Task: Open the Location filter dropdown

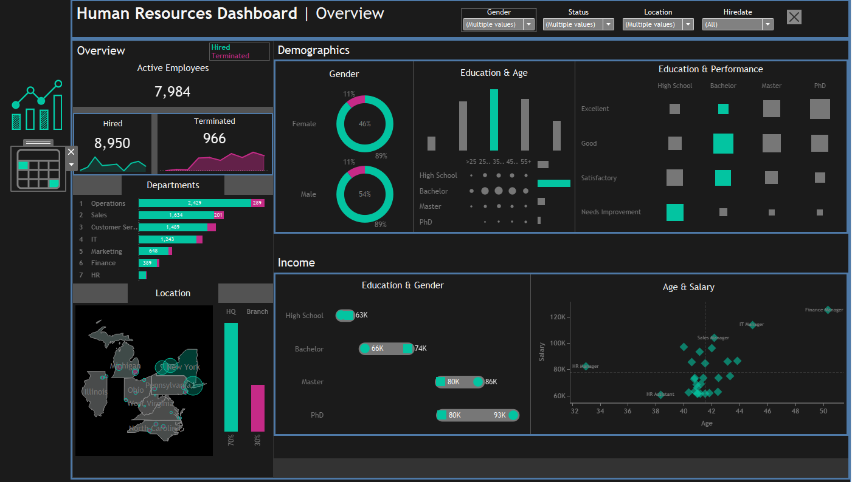Action: (688, 24)
